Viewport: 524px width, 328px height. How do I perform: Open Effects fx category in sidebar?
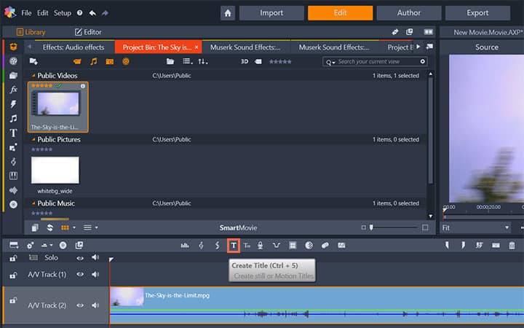click(13, 90)
